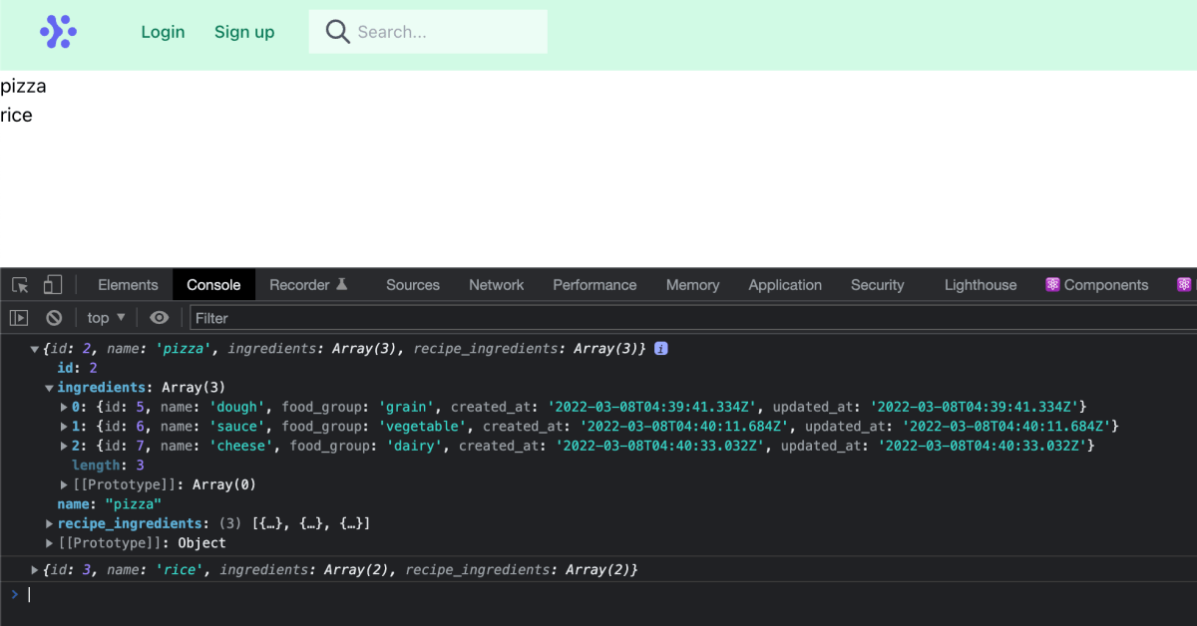This screenshot has width=1197, height=626.
Task: Click the Sign up link
Action: click(x=244, y=31)
